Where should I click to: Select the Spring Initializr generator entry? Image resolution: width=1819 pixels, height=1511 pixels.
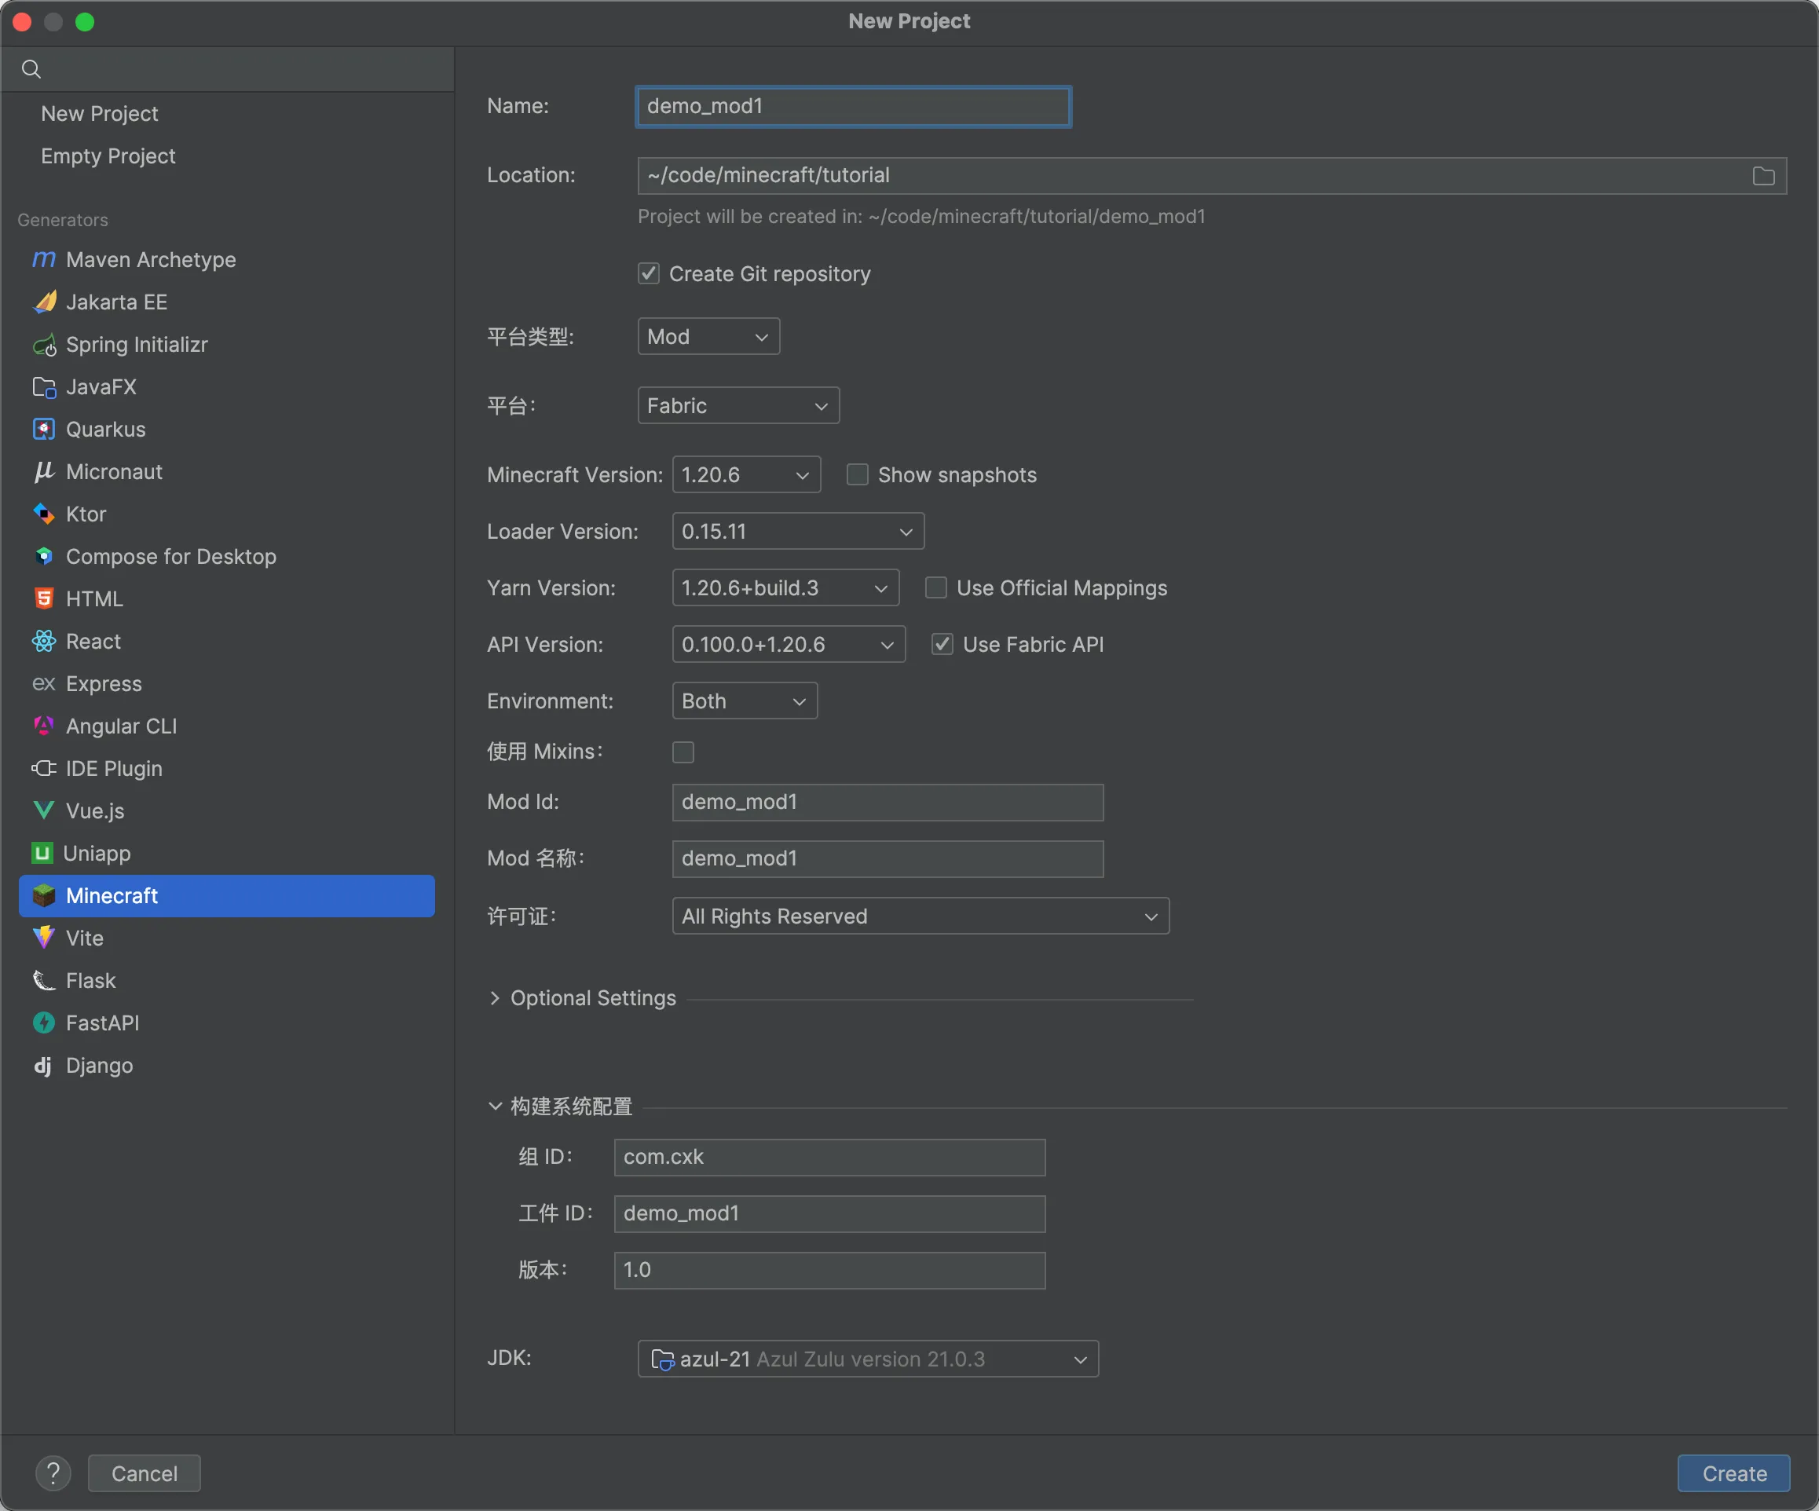[x=227, y=345]
